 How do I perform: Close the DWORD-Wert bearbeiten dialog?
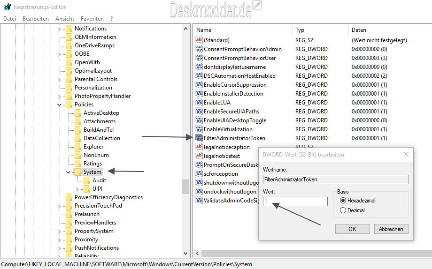pyautogui.click(x=406, y=154)
